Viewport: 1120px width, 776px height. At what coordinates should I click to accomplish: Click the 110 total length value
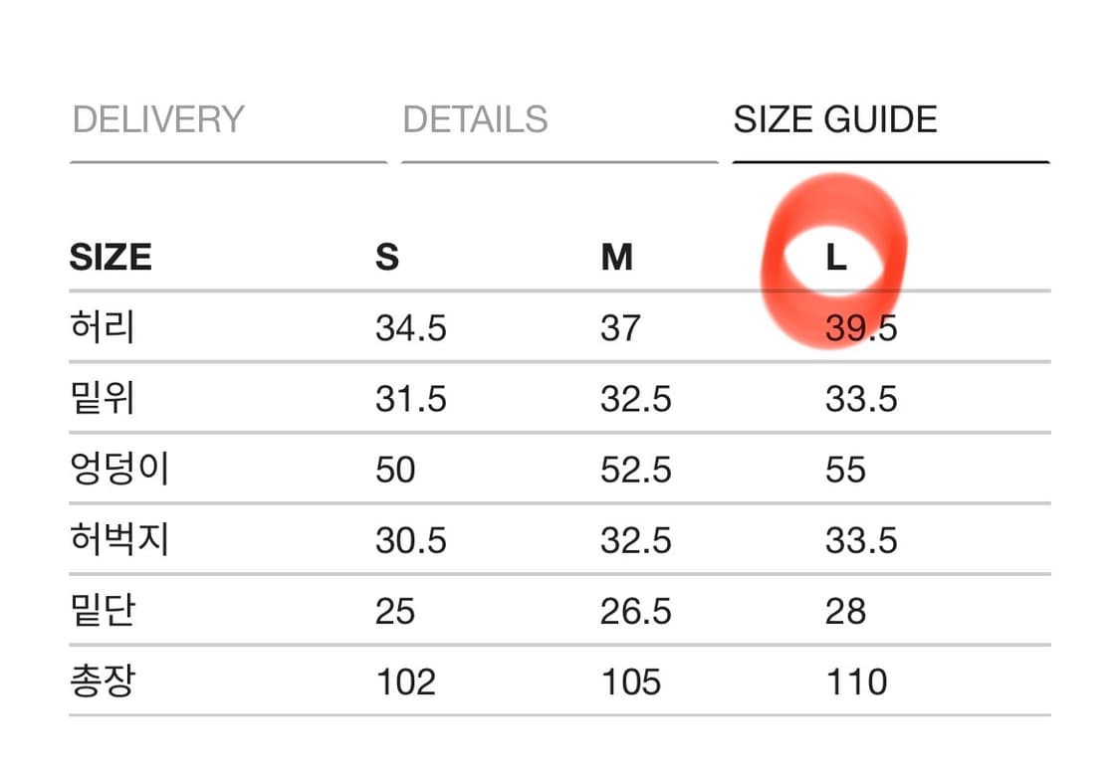pyautogui.click(x=856, y=682)
